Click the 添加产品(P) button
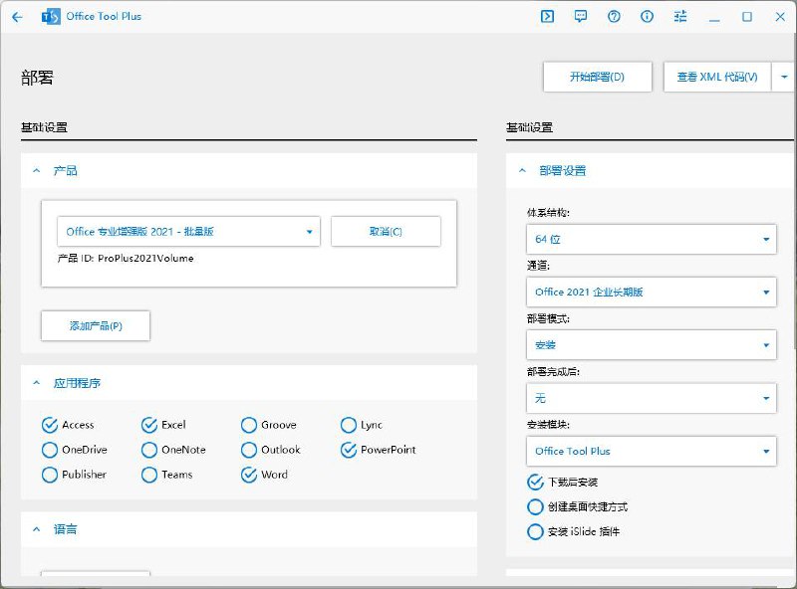Screen dimensions: 797x589 point(95,325)
